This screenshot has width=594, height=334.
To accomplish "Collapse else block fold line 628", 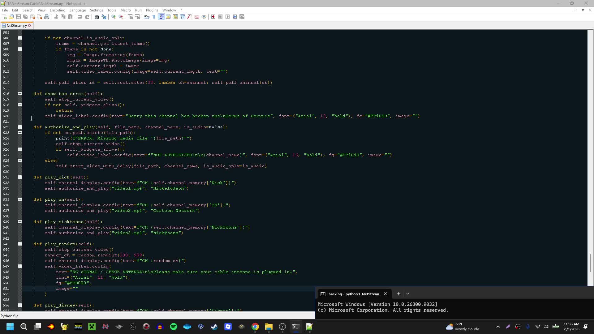I will tap(20, 161).
